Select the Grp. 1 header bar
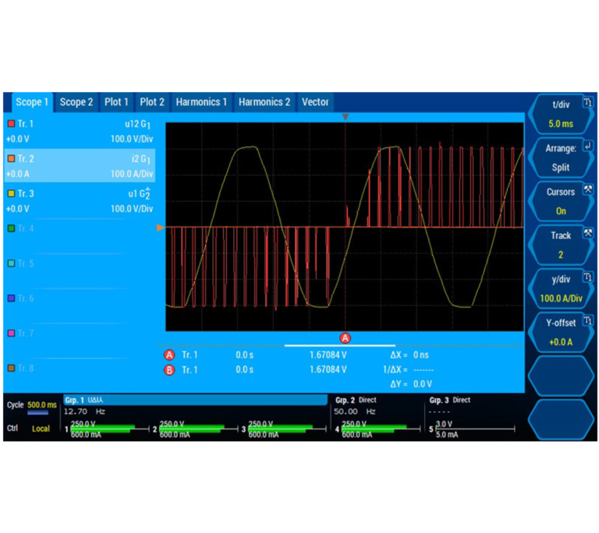This screenshot has height=533, width=599. tap(195, 400)
